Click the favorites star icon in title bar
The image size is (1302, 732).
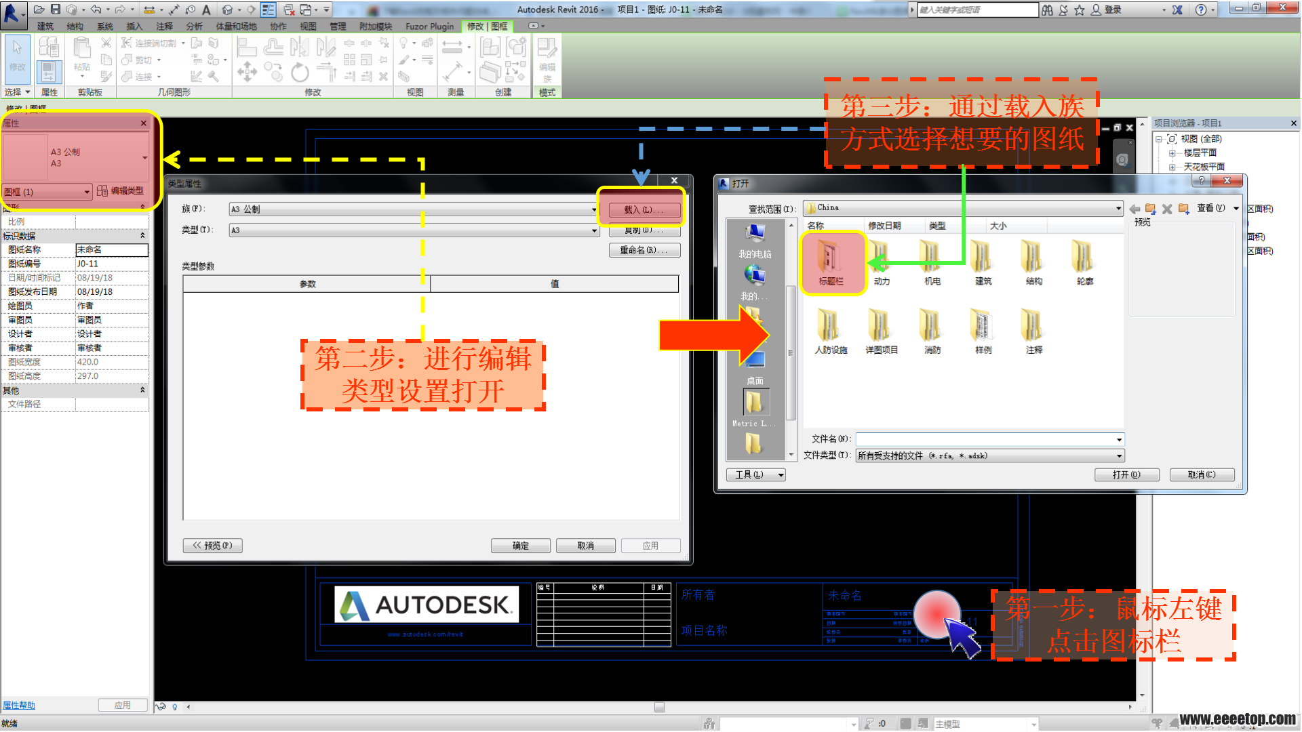1080,9
